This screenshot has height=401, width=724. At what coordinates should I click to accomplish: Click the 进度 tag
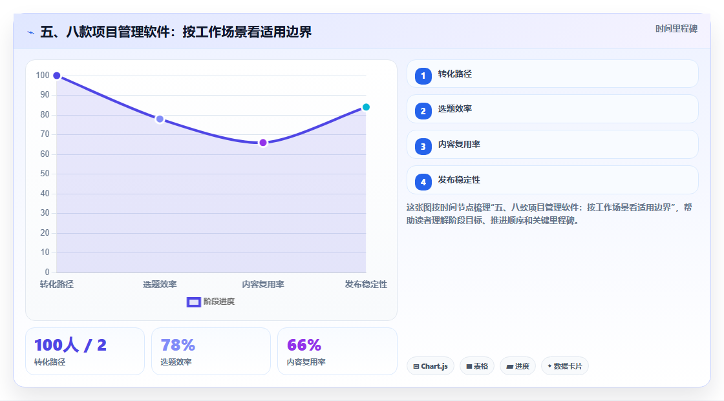(x=518, y=366)
